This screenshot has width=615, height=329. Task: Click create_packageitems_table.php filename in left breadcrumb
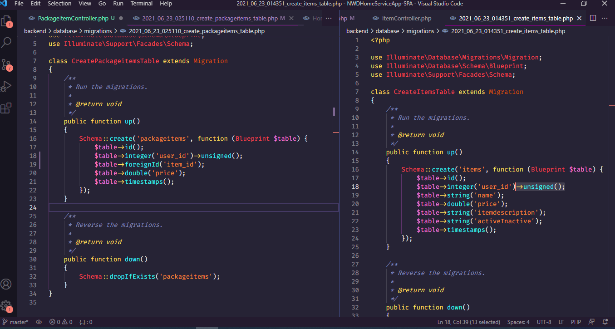[197, 31]
